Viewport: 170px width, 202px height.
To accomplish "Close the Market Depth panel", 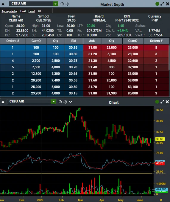I will click(x=168, y=4).
